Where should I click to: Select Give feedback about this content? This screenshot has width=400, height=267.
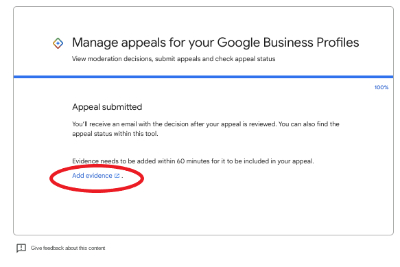68,248
